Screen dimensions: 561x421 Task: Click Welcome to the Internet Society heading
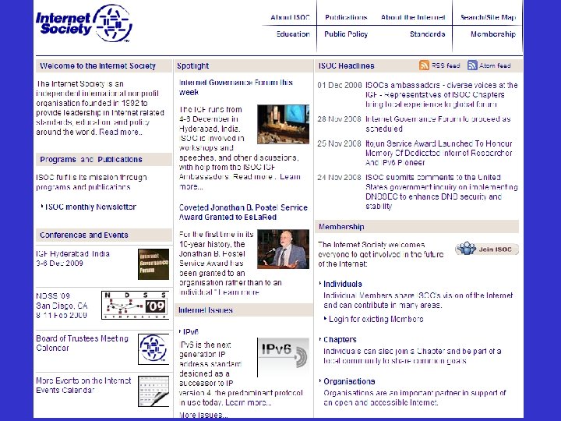click(97, 65)
